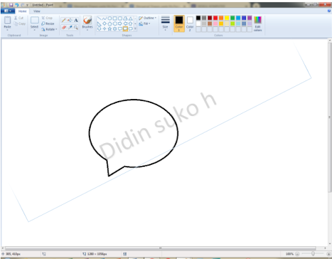Viewport: 332px width, 259px height.
Task: Switch to the View tab
Action: click(x=37, y=11)
